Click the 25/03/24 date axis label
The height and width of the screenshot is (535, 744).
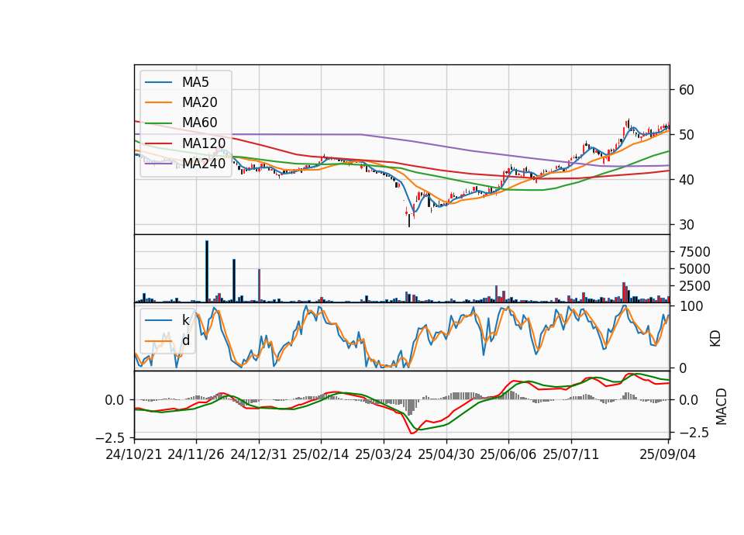pos(384,454)
